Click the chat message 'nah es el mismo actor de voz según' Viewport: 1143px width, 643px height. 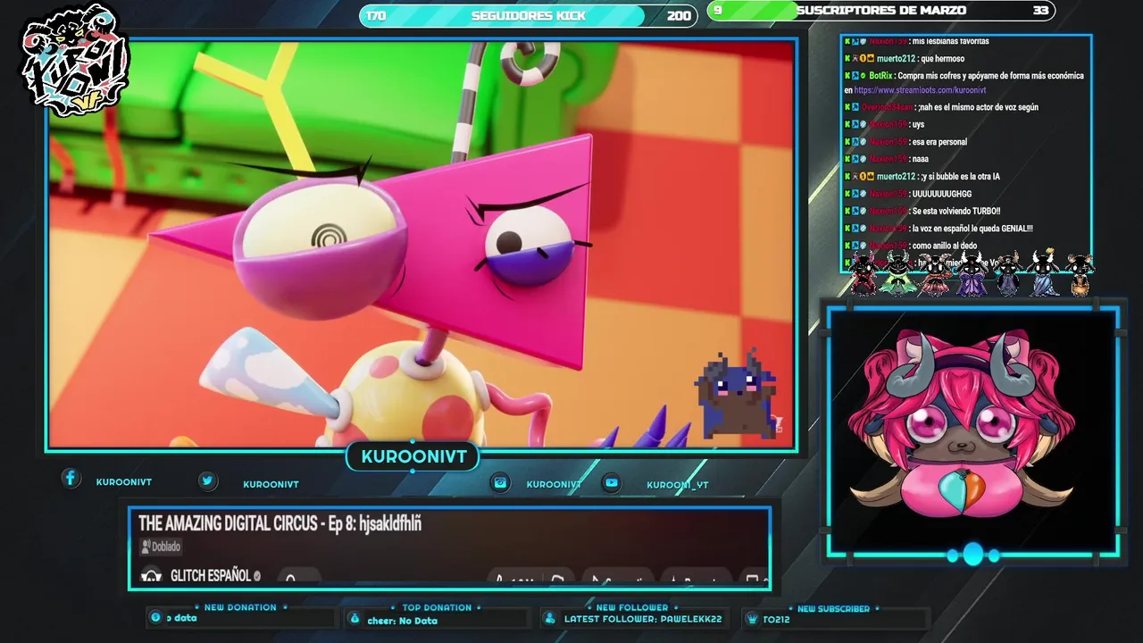pos(977,107)
